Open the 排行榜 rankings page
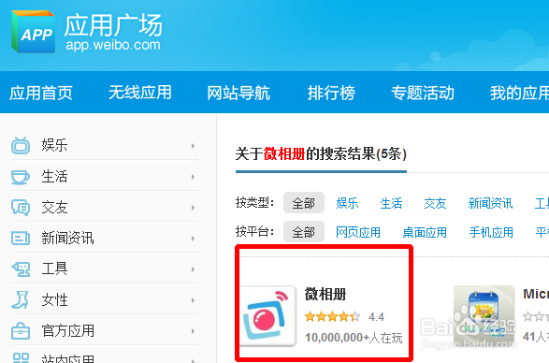549x363 pixels. click(331, 93)
